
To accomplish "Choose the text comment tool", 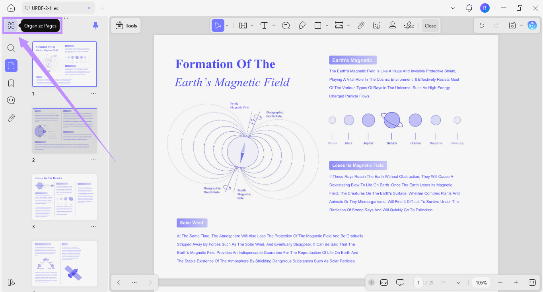I will click(x=264, y=25).
